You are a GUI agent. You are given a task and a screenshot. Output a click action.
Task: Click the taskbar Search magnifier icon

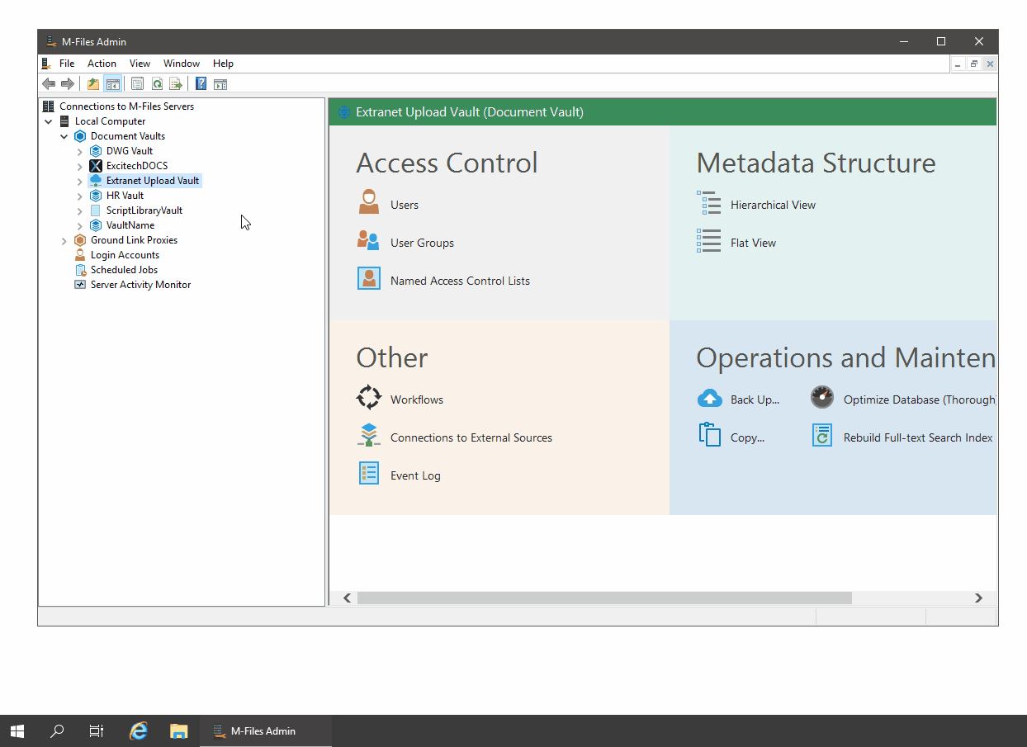point(57,730)
